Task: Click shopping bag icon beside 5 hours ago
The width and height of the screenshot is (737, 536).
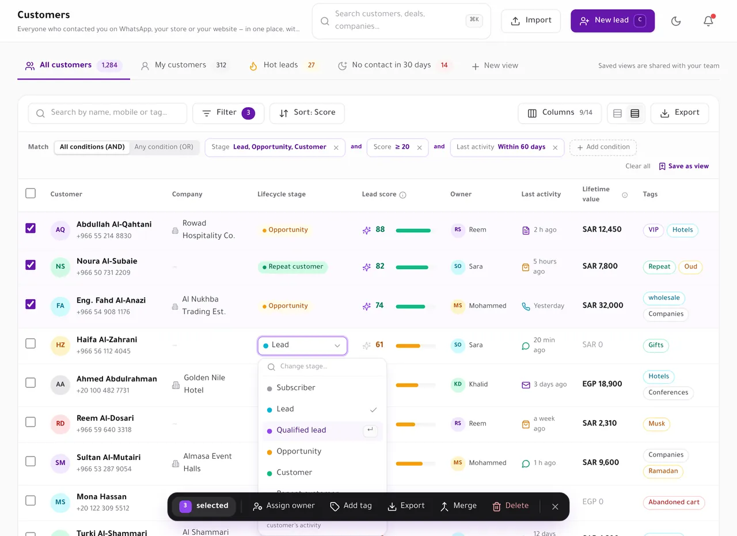Action: click(526, 267)
